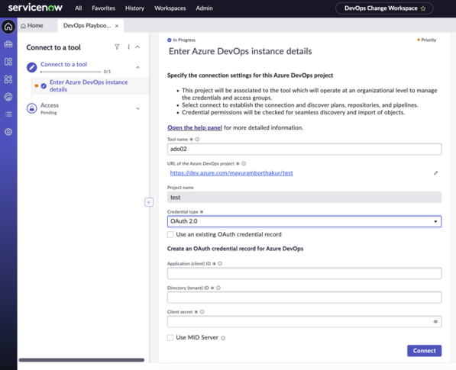Open the Home icon in left sidebar
Image resolution: width=456 pixels, height=370 pixels.
click(8, 27)
